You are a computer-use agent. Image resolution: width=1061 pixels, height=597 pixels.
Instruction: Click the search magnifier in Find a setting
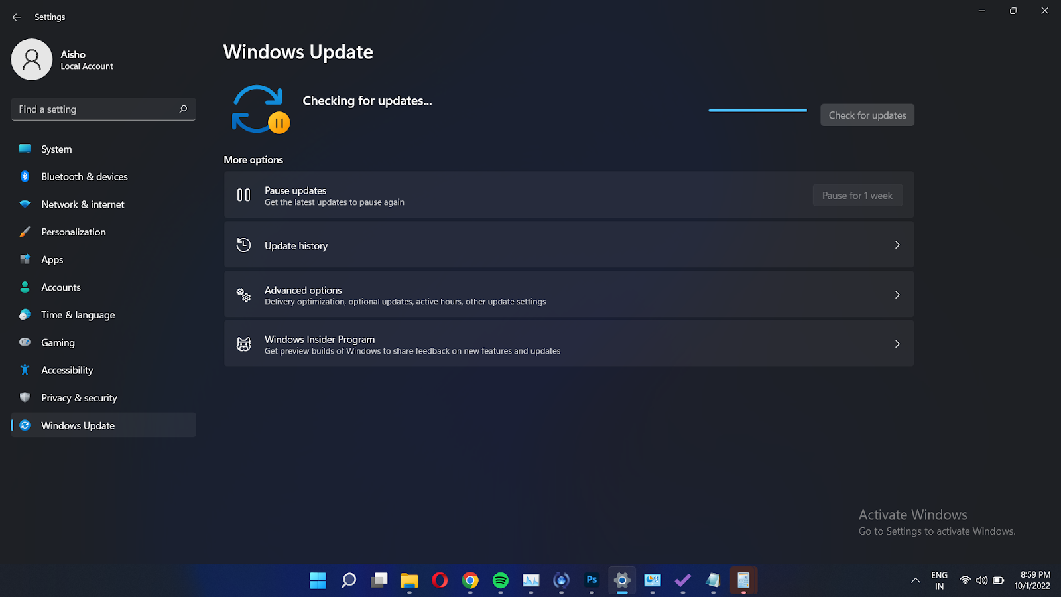point(183,109)
